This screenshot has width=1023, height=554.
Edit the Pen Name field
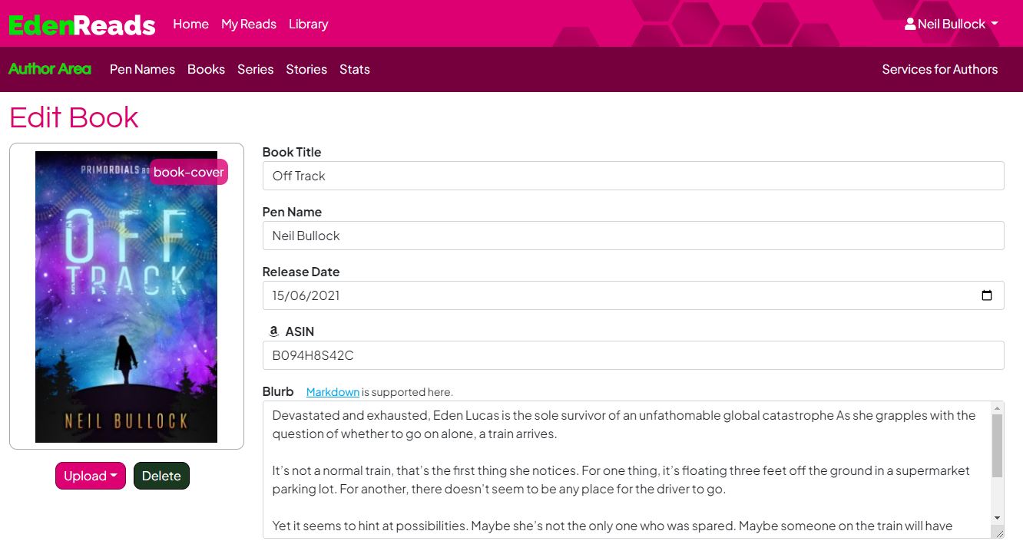633,236
